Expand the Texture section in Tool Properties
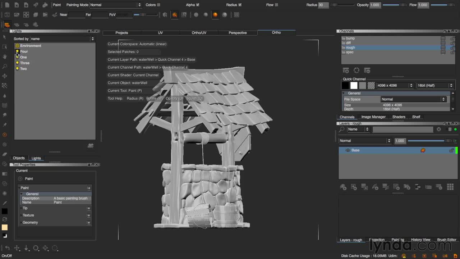Image resolution: width=460 pixels, height=259 pixels. (x=89, y=215)
